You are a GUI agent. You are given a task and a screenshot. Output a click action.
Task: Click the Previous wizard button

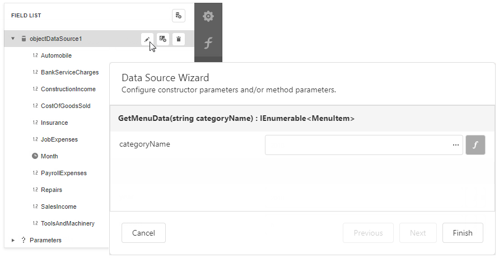click(368, 233)
